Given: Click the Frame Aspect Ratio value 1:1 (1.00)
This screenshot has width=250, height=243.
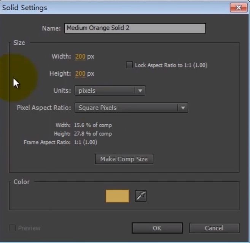Looking at the screenshot, I should click(86, 142).
